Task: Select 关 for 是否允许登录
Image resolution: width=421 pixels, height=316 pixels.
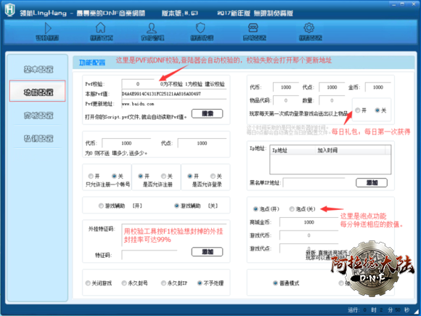Action: coord(213,177)
